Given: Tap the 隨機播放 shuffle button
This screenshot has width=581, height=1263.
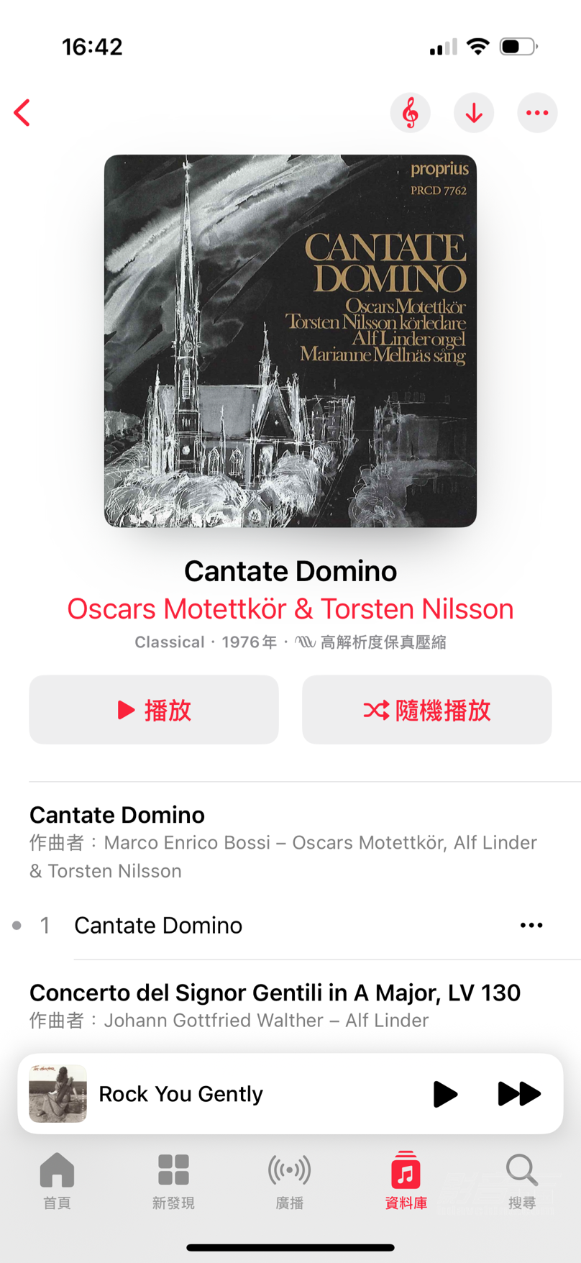Looking at the screenshot, I should point(427,710).
